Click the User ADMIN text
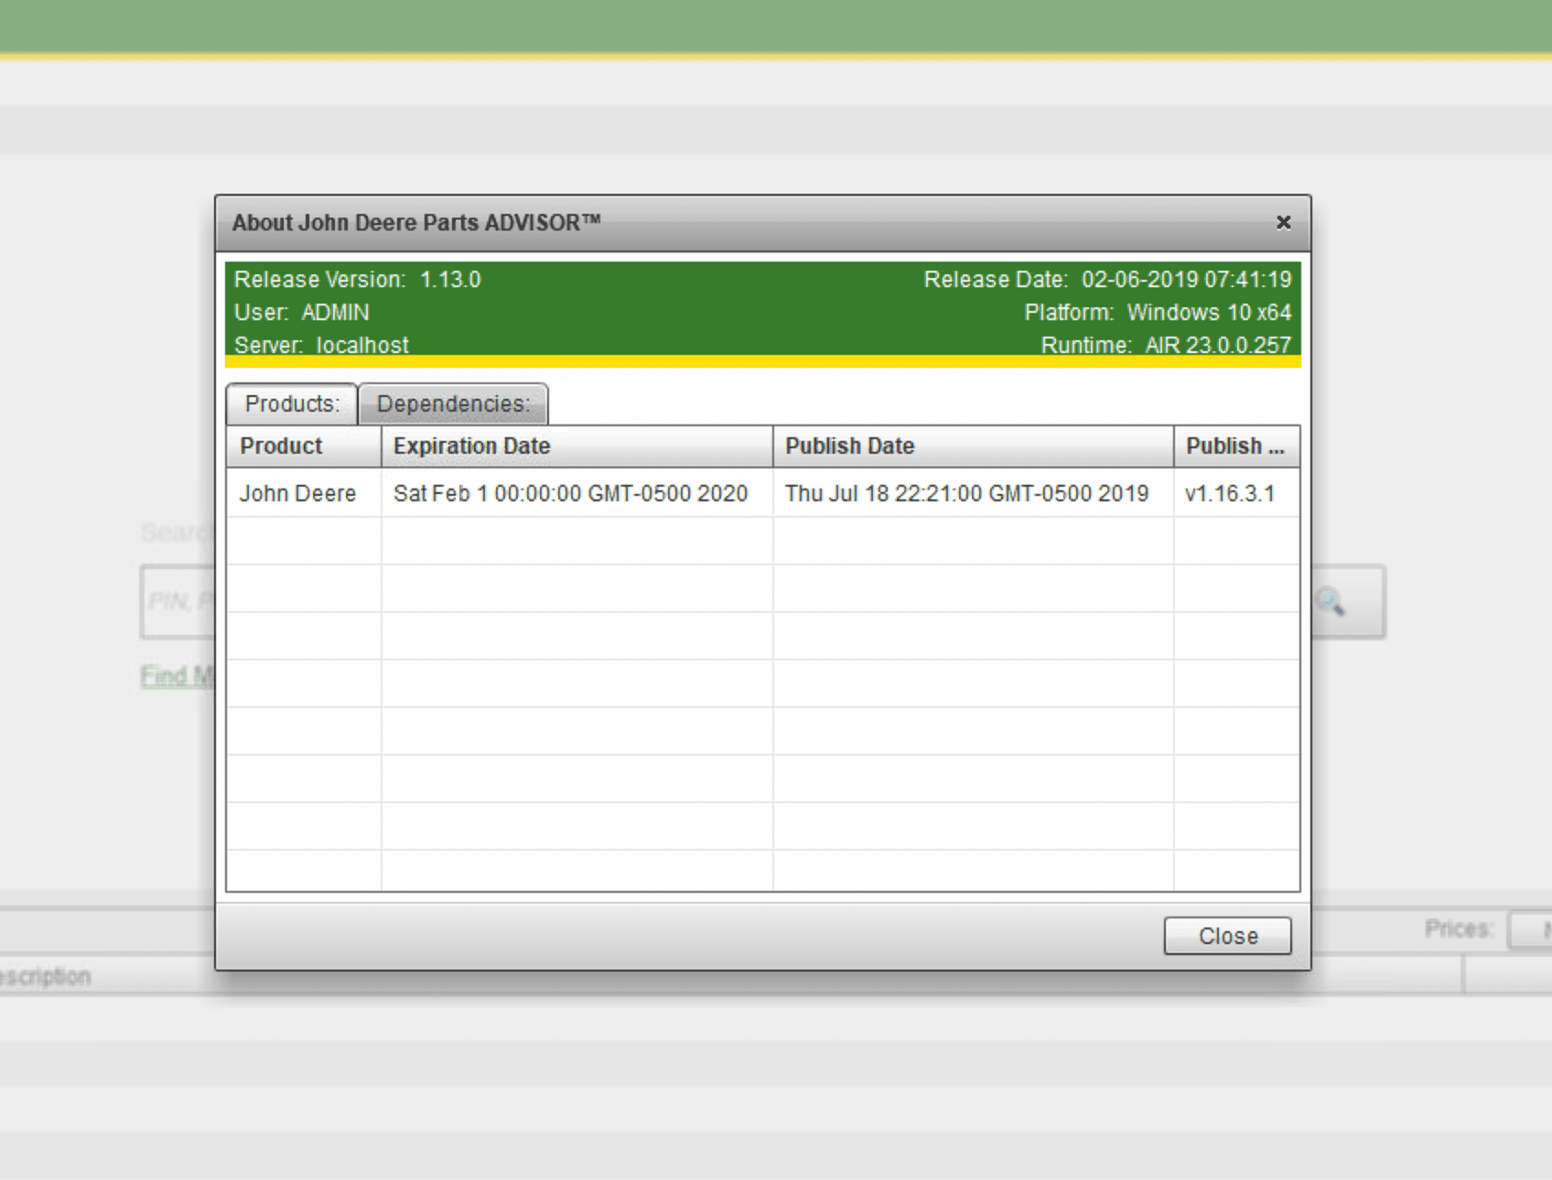1552x1180 pixels. coord(302,312)
